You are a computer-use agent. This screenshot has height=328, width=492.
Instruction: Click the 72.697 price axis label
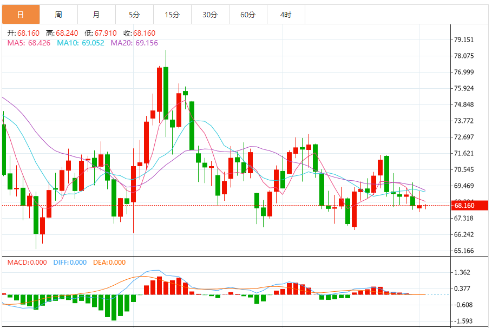point(464,137)
